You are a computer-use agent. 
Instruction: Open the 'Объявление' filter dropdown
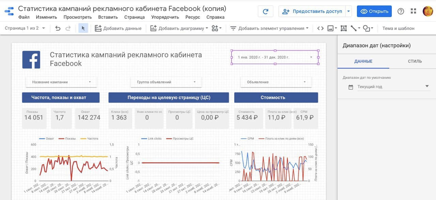[x=276, y=82]
